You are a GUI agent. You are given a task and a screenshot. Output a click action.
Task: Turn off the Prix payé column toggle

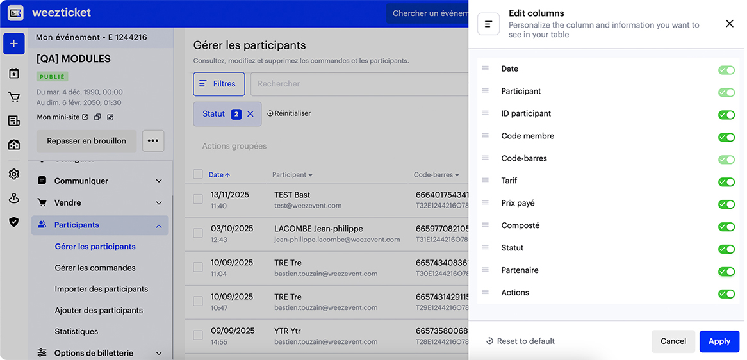click(x=726, y=204)
